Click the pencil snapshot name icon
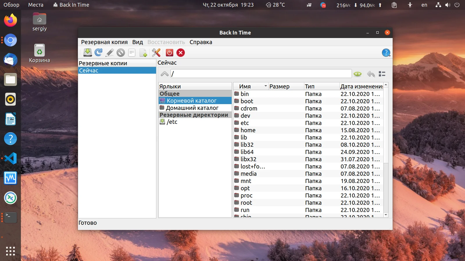The width and height of the screenshot is (465, 261). [x=110, y=52]
